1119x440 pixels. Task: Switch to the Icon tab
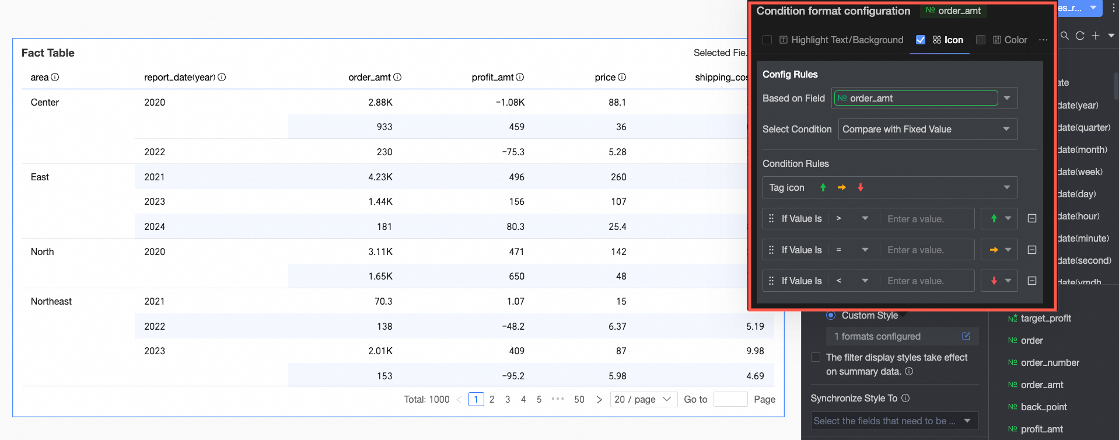[948, 40]
